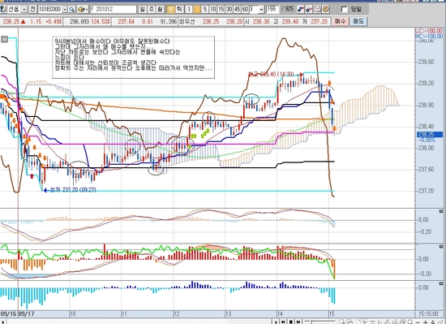Switch chart to daily (일) period
This screenshot has height=324, width=446.
click(x=143, y=10)
